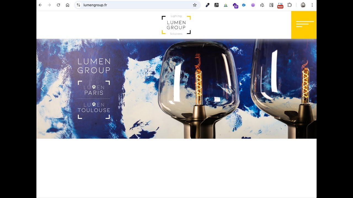
Task: Open the Lumen Paris link
Action: (x=94, y=90)
